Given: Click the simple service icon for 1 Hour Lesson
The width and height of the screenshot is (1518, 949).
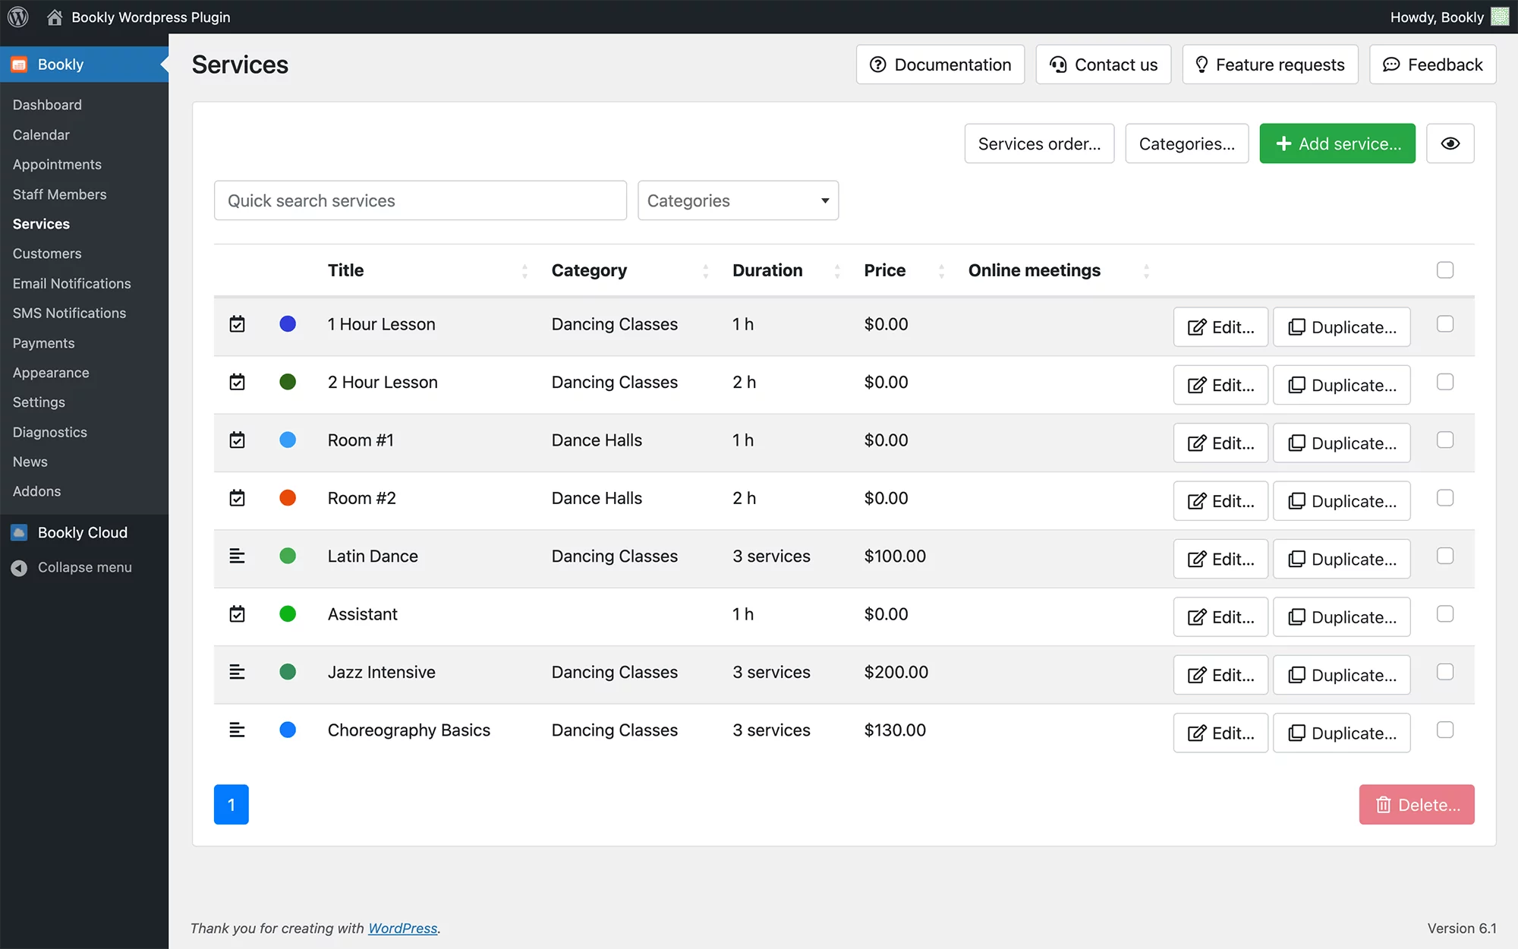Looking at the screenshot, I should tap(238, 324).
